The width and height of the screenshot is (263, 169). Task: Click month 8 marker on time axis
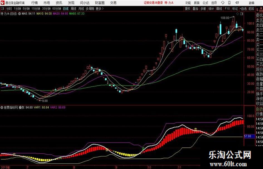(x=74, y=167)
